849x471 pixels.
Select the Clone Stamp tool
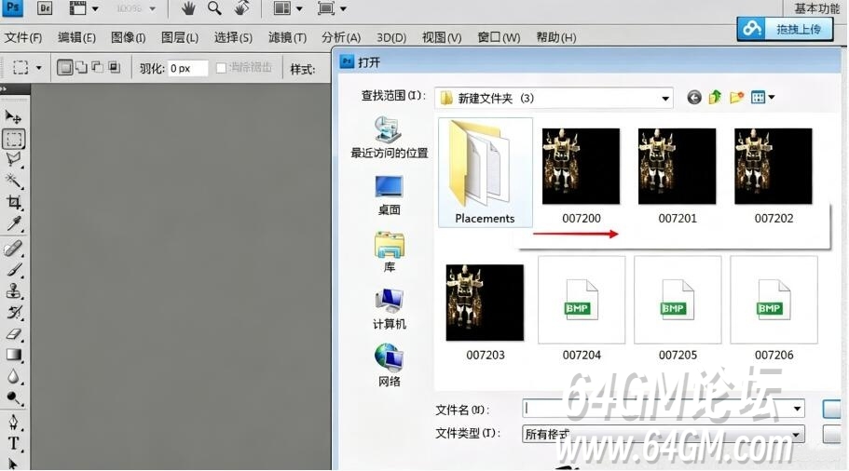(x=14, y=291)
